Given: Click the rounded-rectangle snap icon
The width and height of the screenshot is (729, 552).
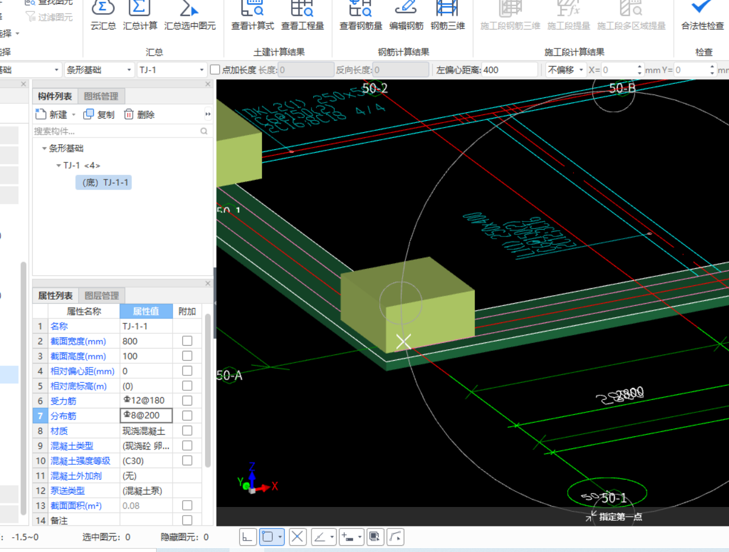Looking at the screenshot, I should point(267,537).
